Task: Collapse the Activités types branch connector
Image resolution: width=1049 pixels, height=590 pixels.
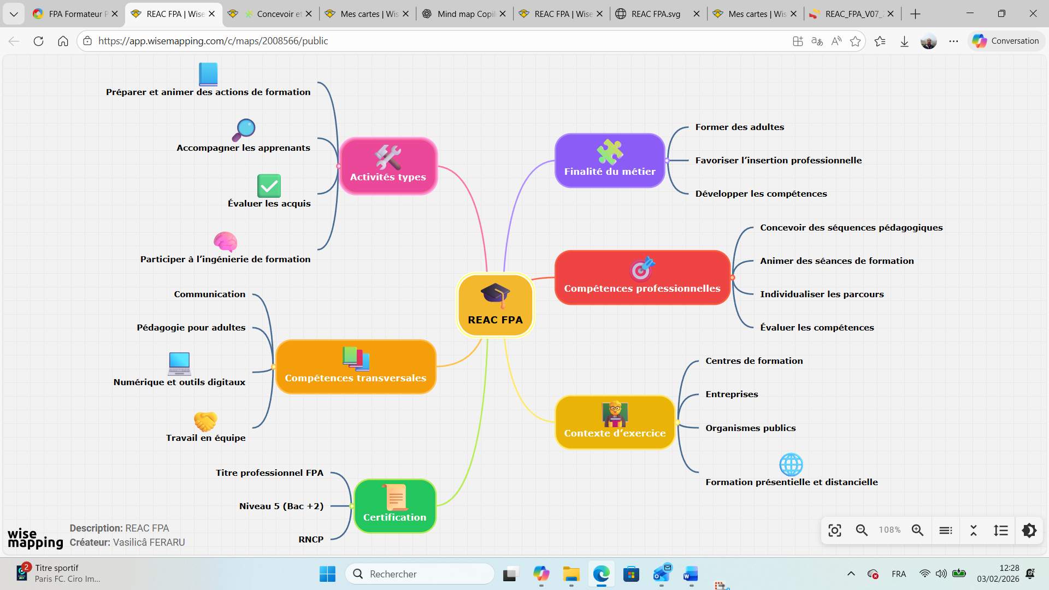Action: 339,166
